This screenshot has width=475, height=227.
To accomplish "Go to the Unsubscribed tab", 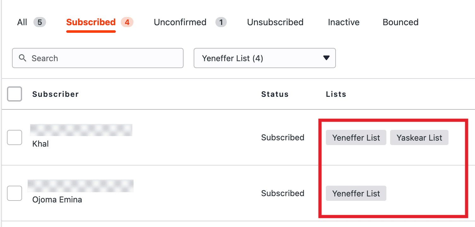I will tap(275, 22).
